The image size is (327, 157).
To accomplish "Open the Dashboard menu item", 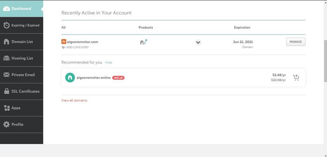I will (21, 9).
